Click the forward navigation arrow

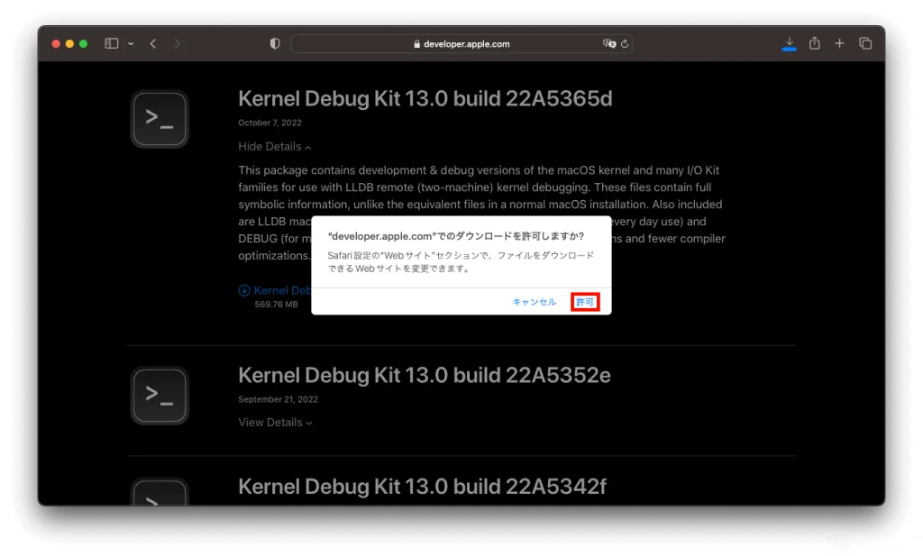(177, 43)
